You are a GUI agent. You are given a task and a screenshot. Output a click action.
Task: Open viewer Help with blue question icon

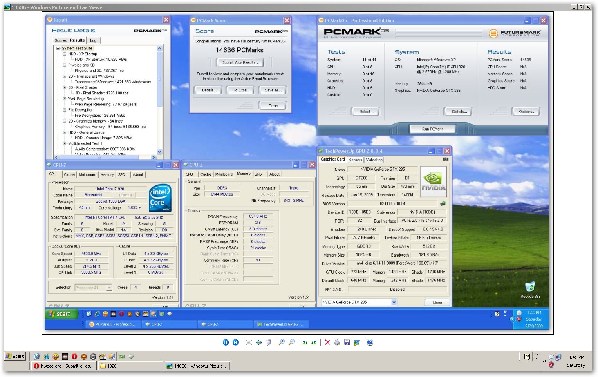(x=370, y=342)
